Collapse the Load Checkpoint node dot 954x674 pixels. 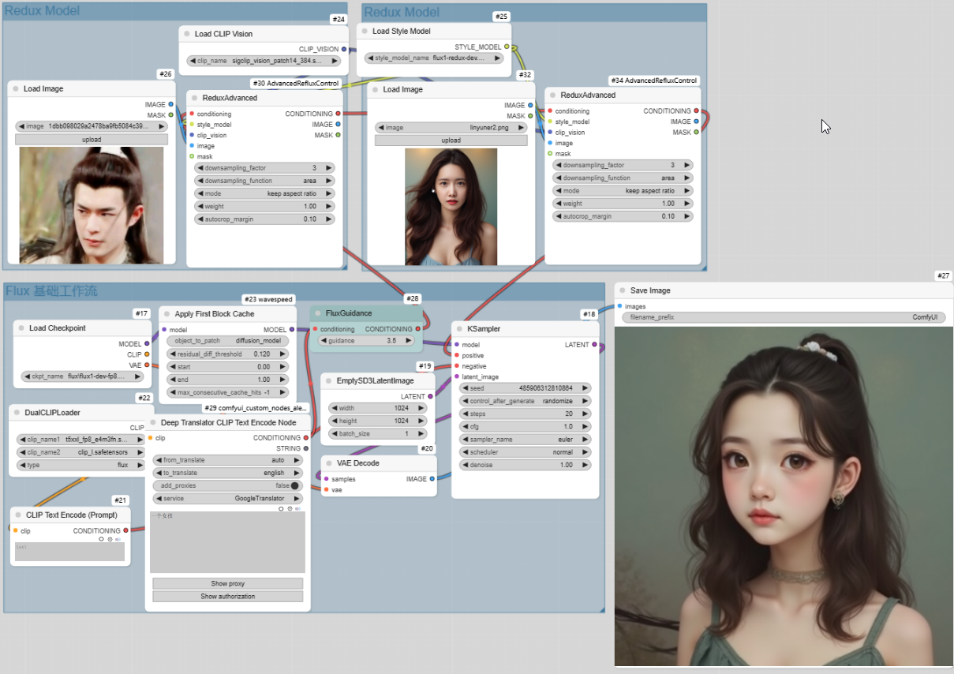pos(21,328)
